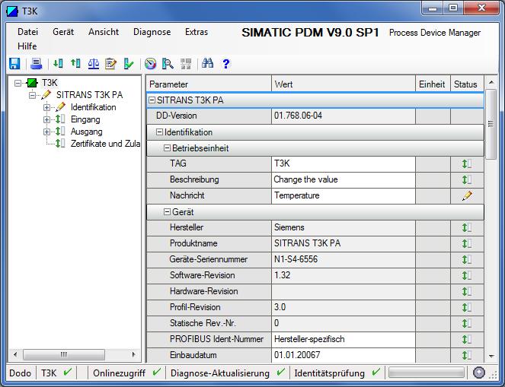The image size is (505, 387).
Task: Click the table scroll up arrow
Action: 491,83
